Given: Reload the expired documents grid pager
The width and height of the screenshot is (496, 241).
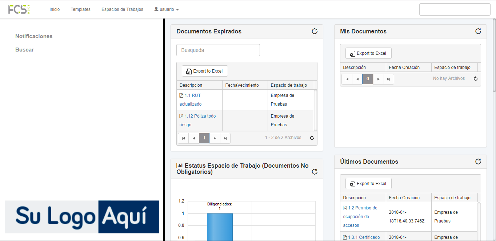Looking at the screenshot, I should [312, 138].
